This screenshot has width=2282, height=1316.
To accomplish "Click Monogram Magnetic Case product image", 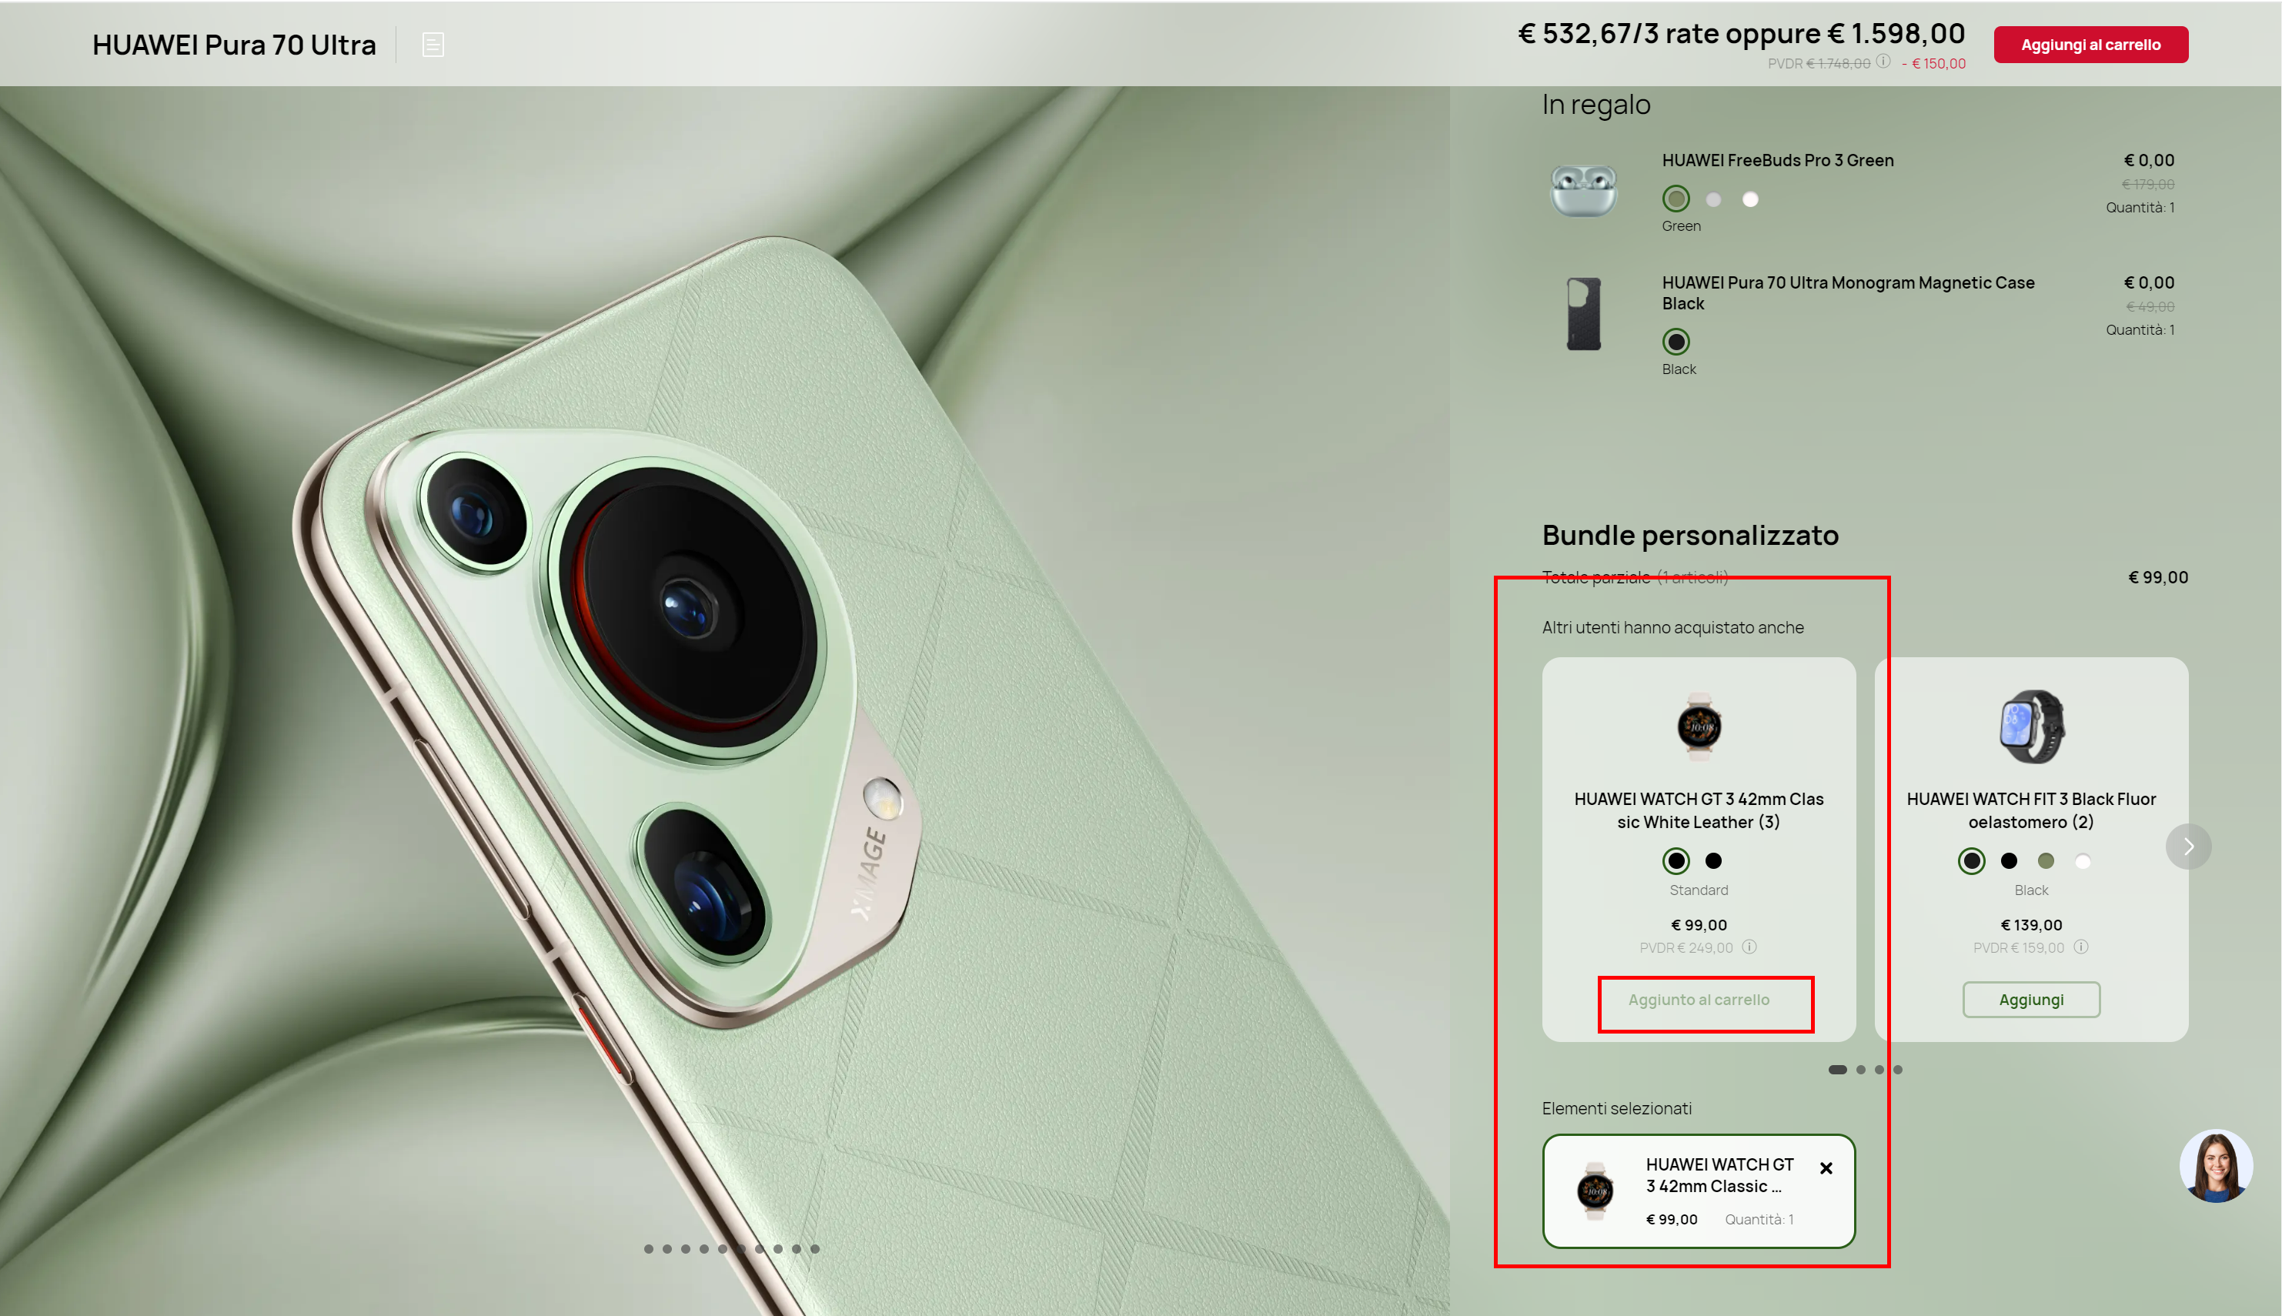I will [1583, 314].
